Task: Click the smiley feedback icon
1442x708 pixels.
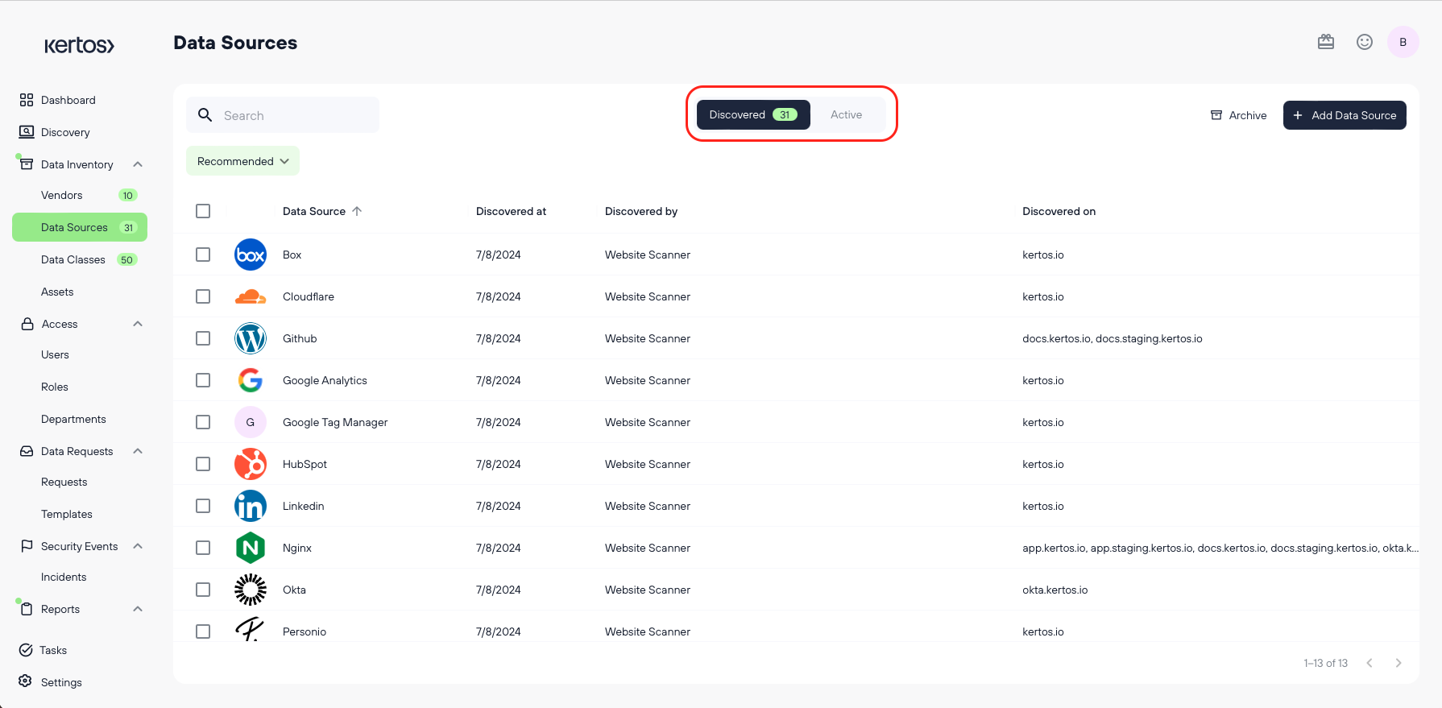Action: pos(1365,42)
